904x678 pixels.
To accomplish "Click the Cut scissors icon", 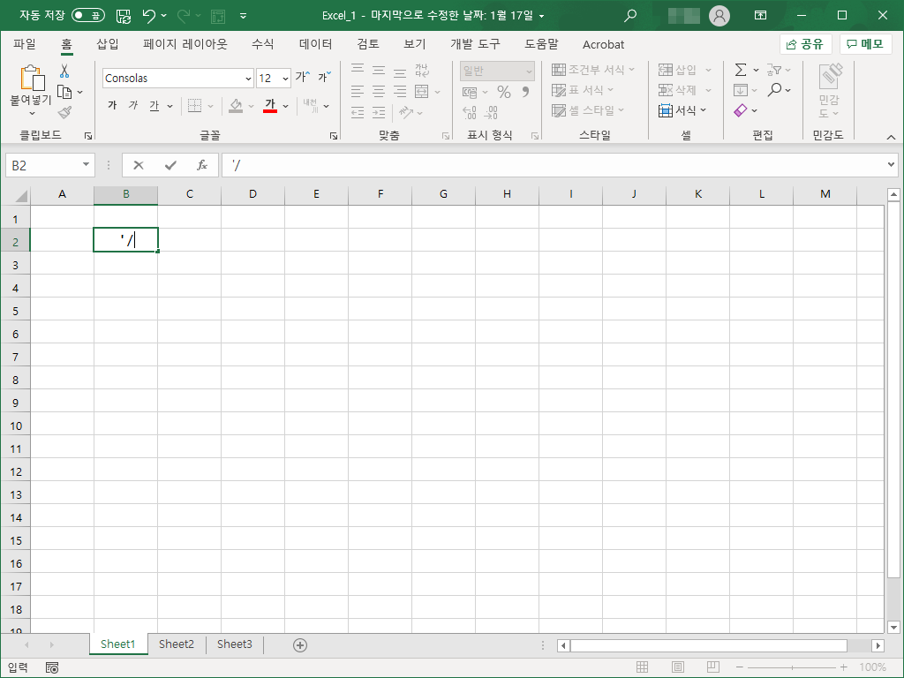I will tap(64, 71).
